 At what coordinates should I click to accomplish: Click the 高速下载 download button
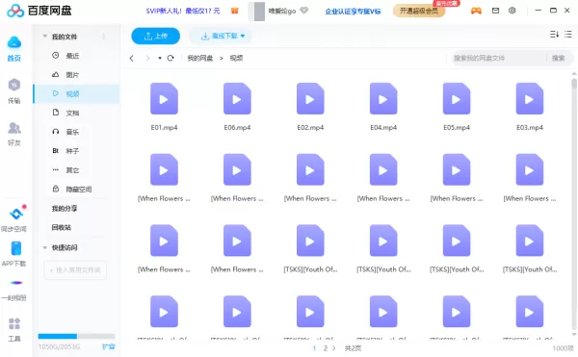coord(220,36)
